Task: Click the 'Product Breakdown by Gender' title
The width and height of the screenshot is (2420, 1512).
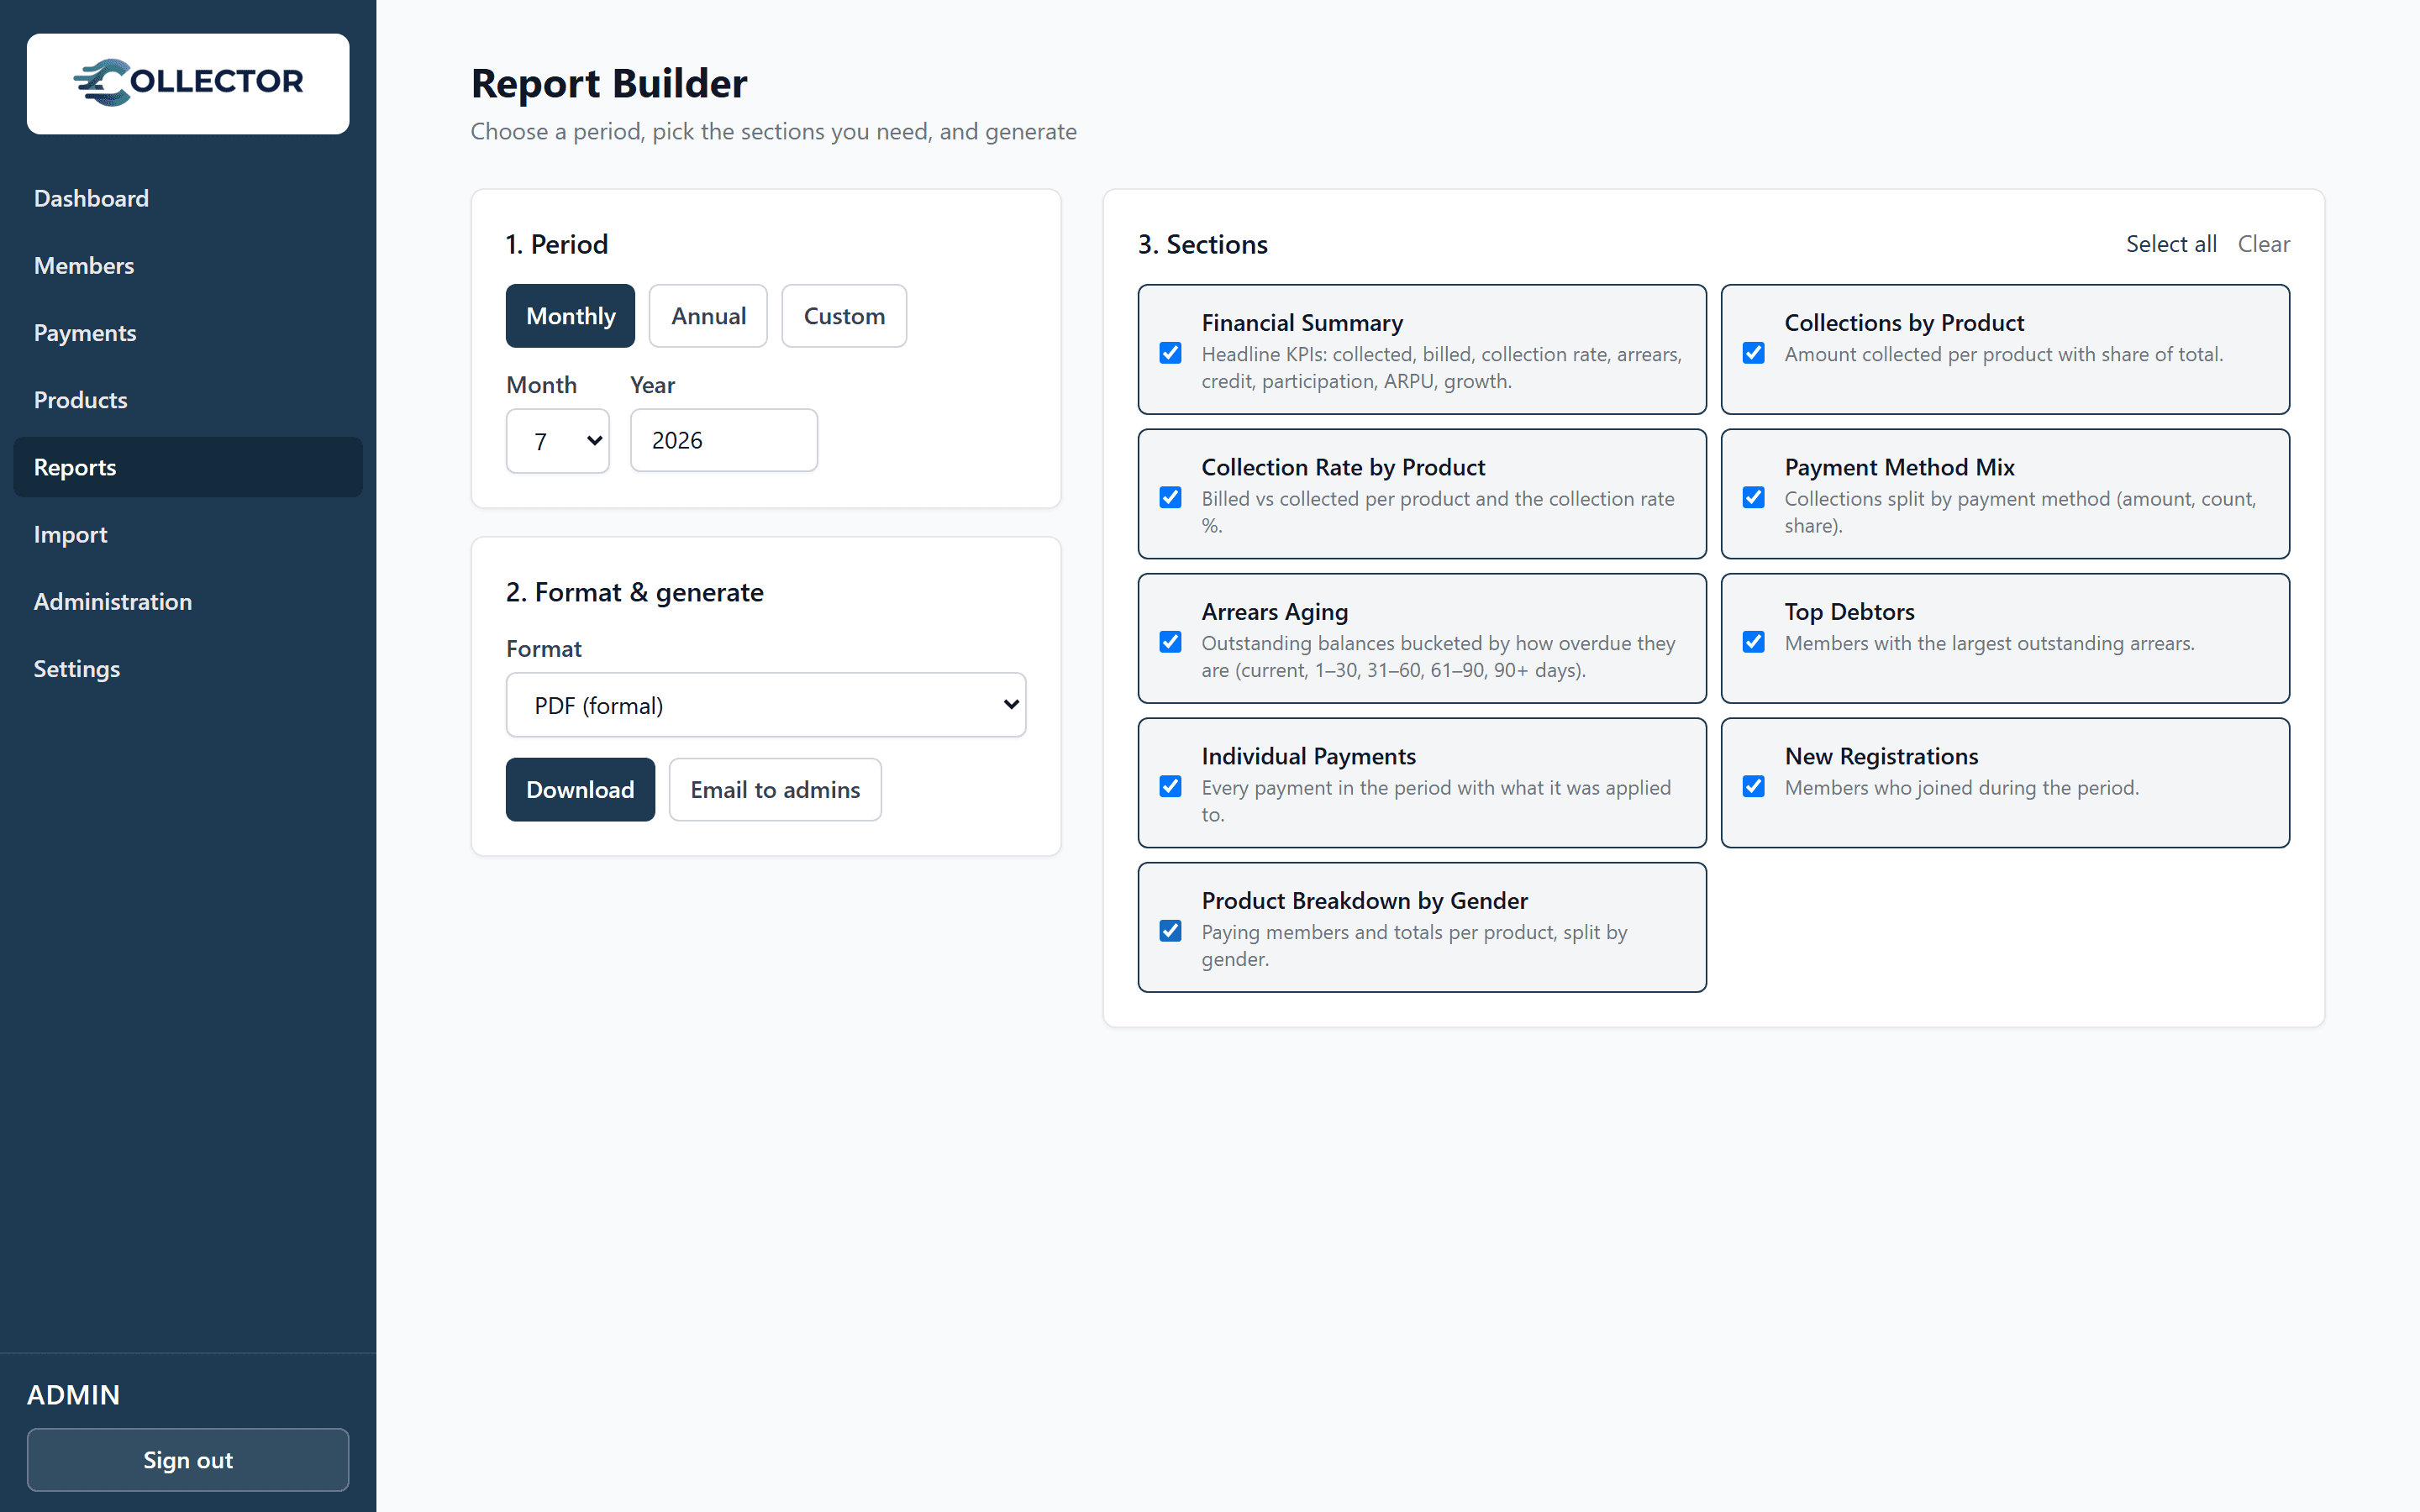Action: 1364,901
